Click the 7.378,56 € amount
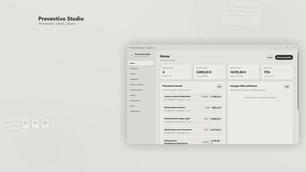This screenshot has width=306, height=172. 216,97
